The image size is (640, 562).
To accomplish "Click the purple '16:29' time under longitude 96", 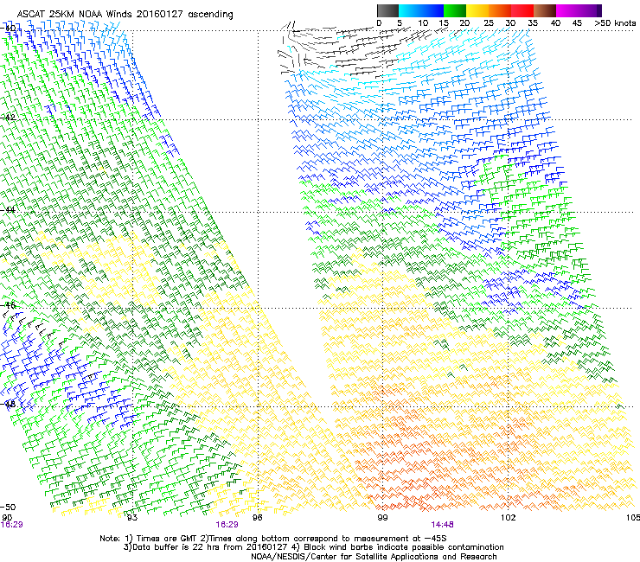I will click(x=227, y=525).
